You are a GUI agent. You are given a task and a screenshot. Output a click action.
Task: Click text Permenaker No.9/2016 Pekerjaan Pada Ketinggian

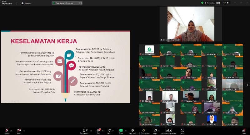click(97, 68)
